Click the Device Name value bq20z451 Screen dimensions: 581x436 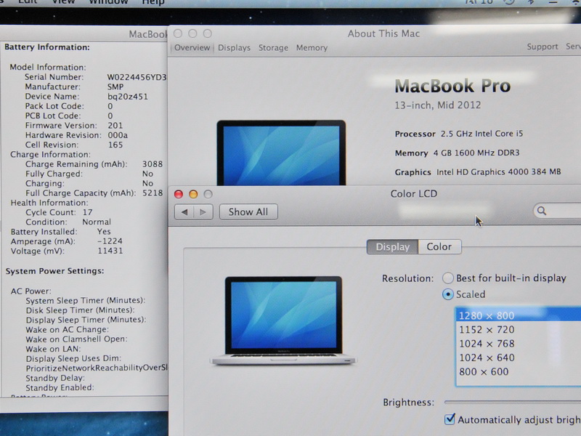(128, 97)
